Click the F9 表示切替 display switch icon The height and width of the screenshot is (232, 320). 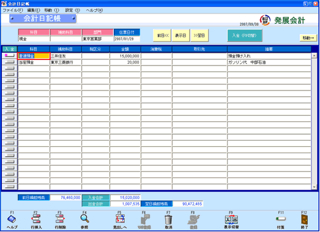231,220
